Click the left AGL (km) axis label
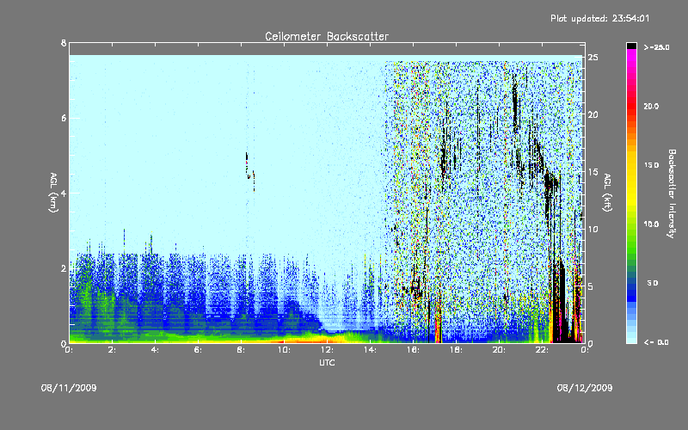This screenshot has height=430, width=688. click(x=53, y=193)
